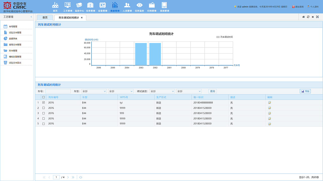Open the 首页 icon in top navigation
The image size is (323, 181).
pos(55,7)
